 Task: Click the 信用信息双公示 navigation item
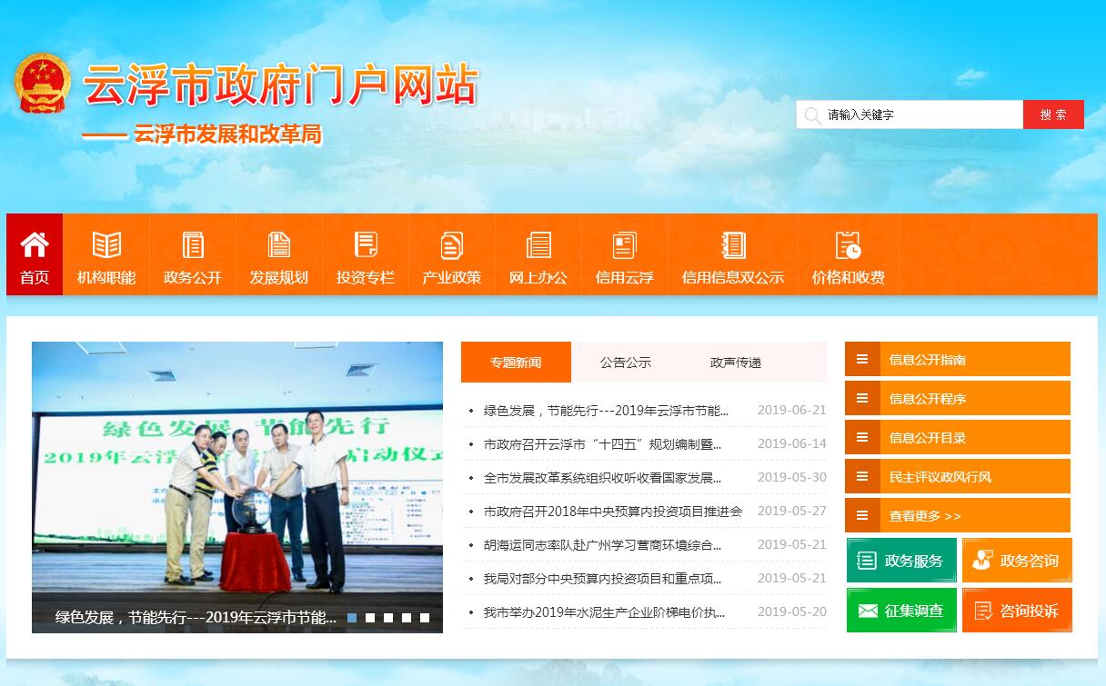[732, 277]
